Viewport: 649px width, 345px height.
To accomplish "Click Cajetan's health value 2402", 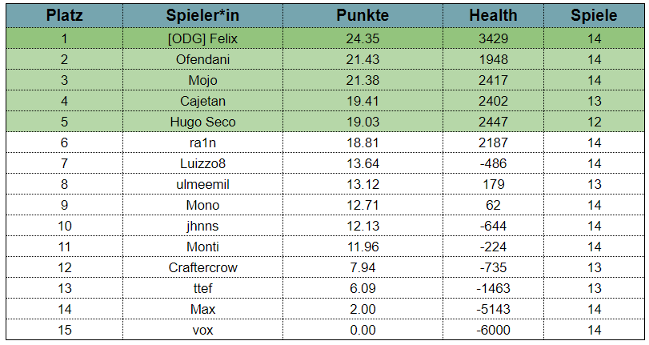I will 493,101.
